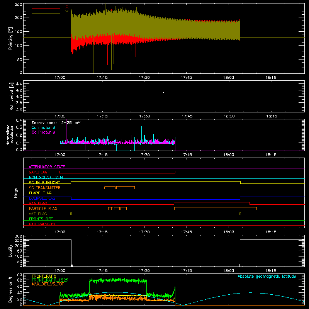Click 18:00 tick under Roll period plot
Viewport: 309px width, 309px height.
pyautogui.click(x=229, y=116)
